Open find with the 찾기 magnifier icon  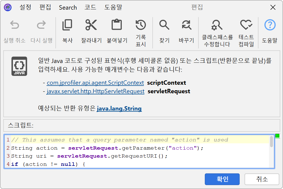pyautogui.click(x=164, y=25)
